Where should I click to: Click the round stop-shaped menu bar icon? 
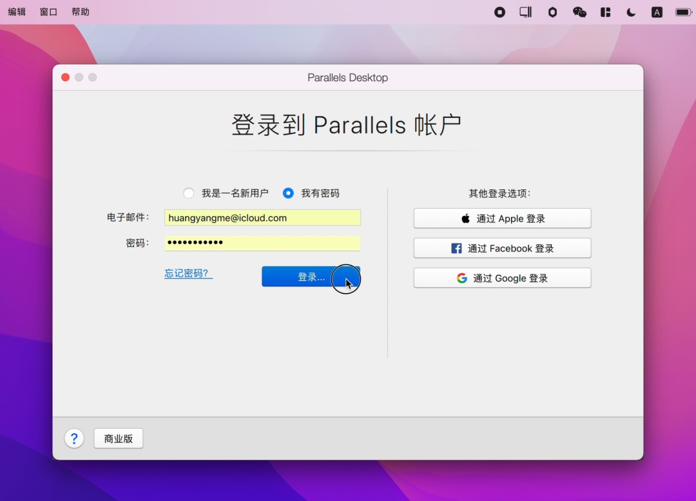pos(499,12)
